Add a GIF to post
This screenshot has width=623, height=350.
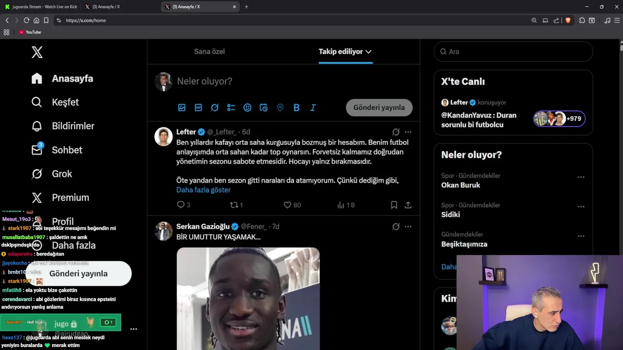[198, 107]
